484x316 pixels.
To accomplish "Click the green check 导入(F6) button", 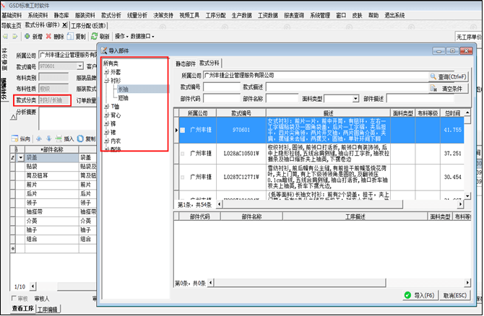I will pyautogui.click(x=420, y=295).
